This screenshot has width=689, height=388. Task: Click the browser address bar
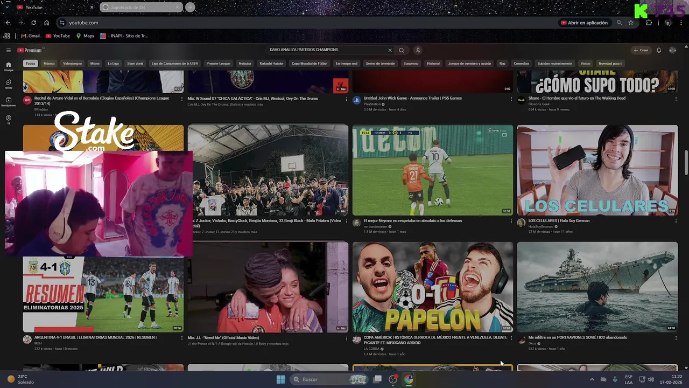(307, 23)
